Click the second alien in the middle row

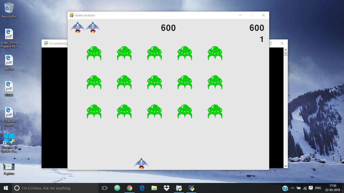(x=124, y=82)
